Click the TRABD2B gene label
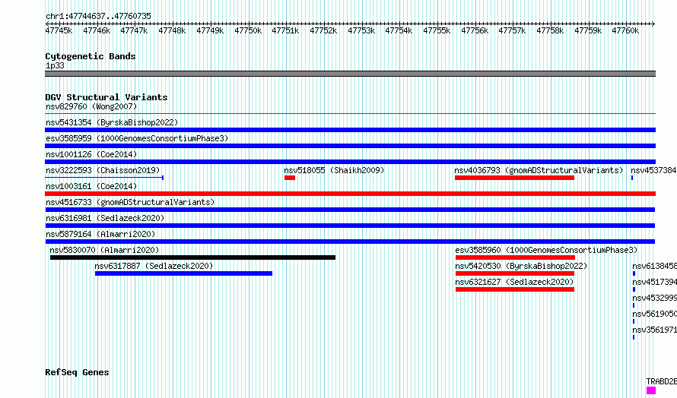The height and width of the screenshot is (398, 677). pos(662,381)
